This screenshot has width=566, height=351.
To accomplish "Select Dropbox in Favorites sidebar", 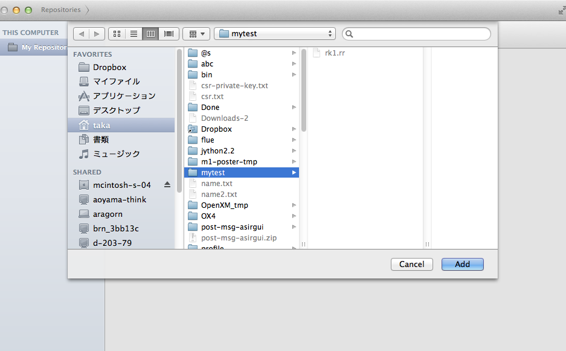I will point(121,67).
